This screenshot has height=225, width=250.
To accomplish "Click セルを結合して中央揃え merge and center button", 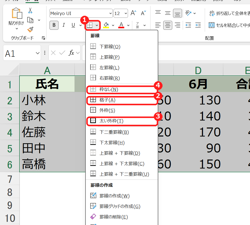I will click(x=229, y=25).
